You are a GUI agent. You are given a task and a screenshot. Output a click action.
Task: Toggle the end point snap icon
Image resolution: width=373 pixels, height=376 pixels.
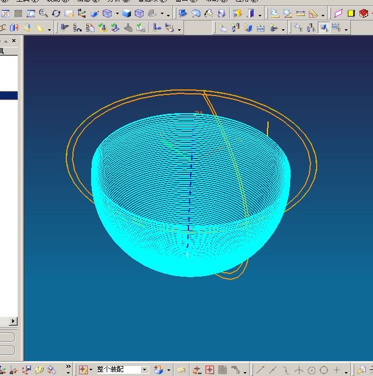[x=260, y=370]
